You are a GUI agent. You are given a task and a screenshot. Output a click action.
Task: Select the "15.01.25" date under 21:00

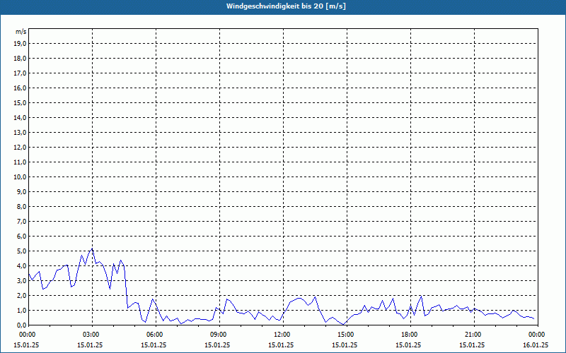point(472,345)
